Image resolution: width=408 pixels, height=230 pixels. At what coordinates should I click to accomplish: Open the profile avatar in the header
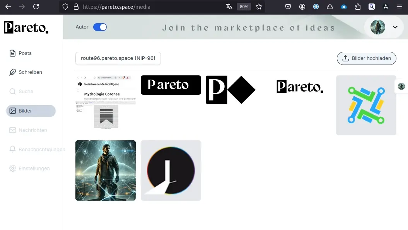click(x=378, y=27)
